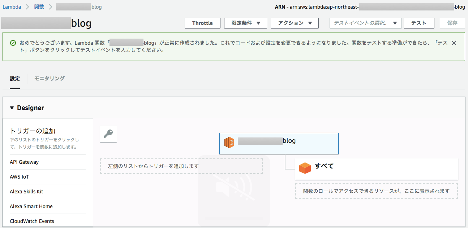The height and width of the screenshot is (228, 468).
Task: Click the 保存 save button
Action: [452, 23]
